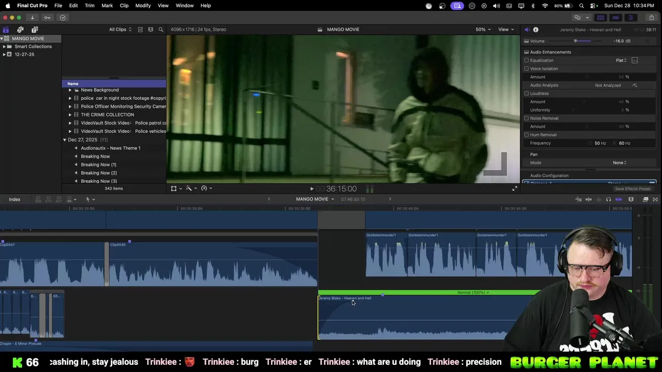The image size is (662, 372).
Task: Select the 50 Hz frequency radio
Action: point(591,143)
